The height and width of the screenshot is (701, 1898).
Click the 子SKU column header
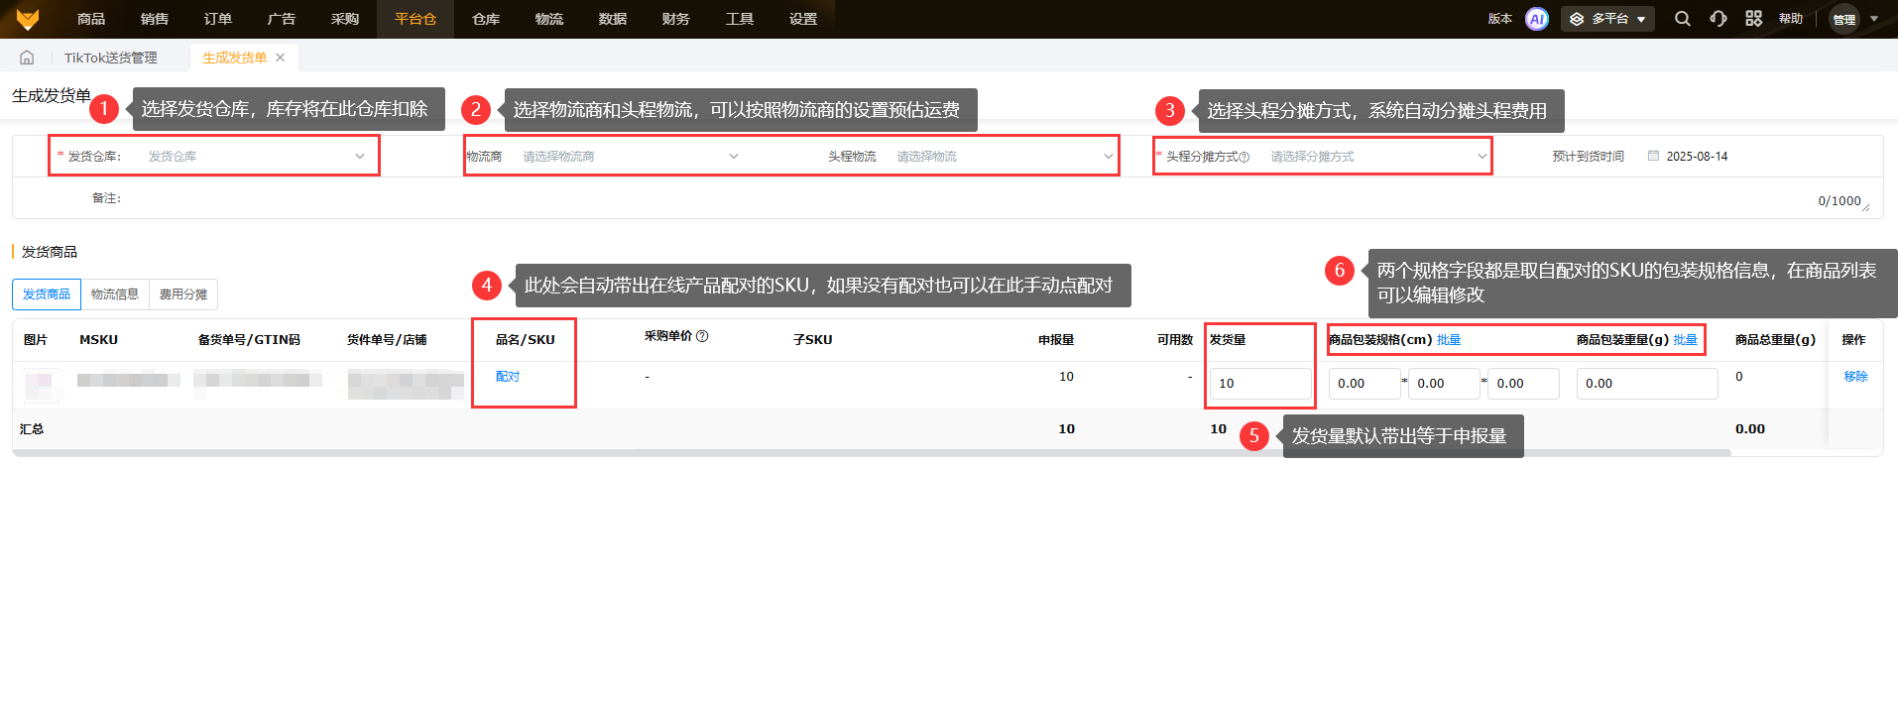pyautogui.click(x=812, y=340)
